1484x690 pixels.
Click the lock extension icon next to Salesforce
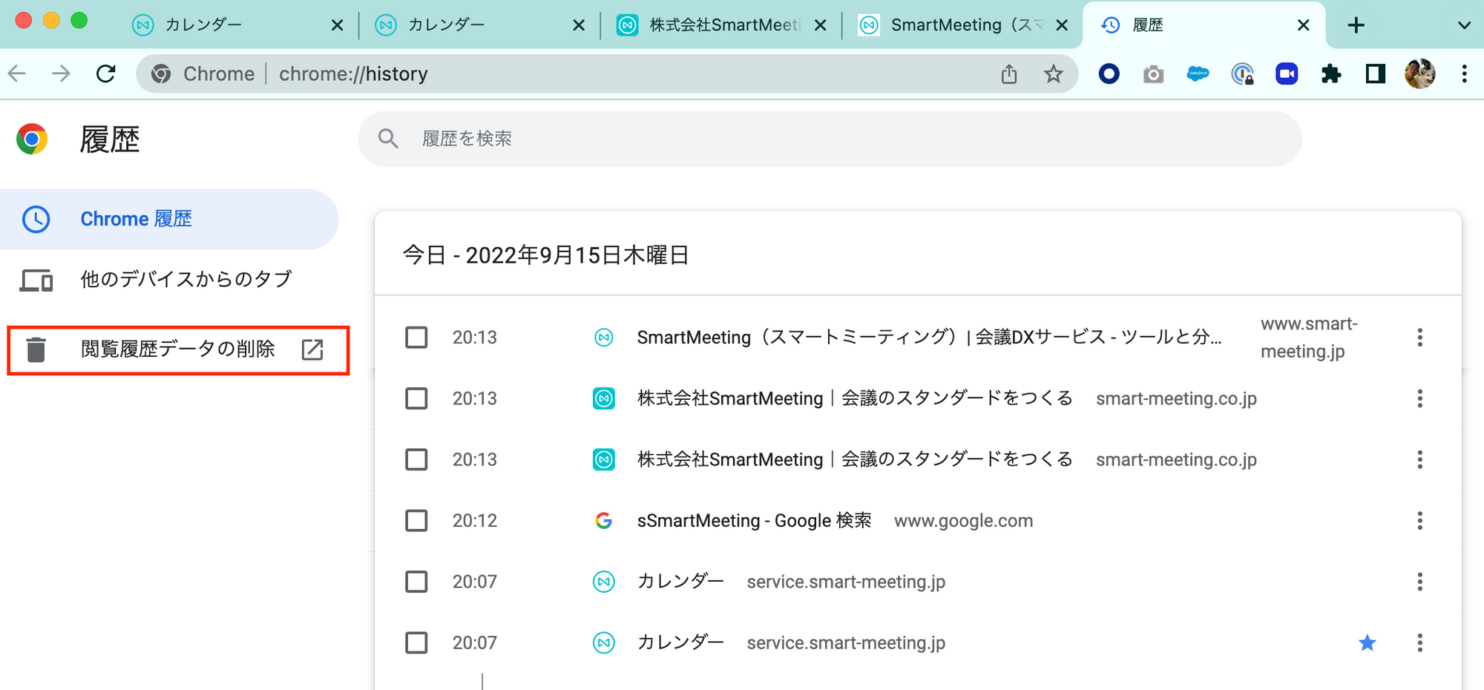[1242, 73]
